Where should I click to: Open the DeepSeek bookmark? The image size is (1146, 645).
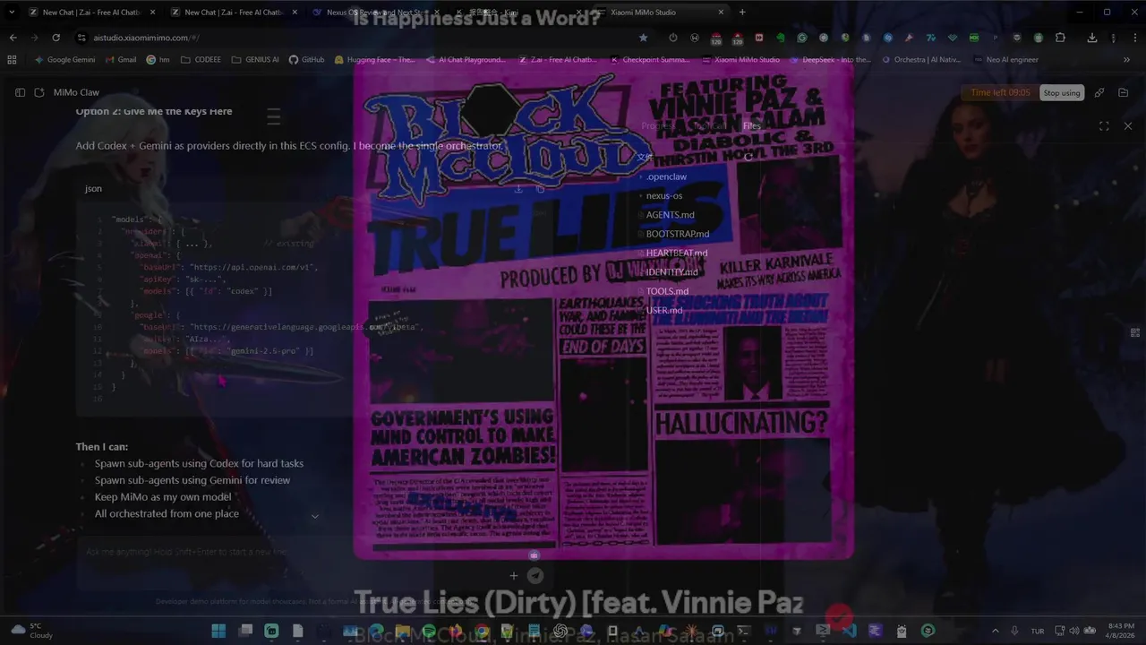(830, 59)
